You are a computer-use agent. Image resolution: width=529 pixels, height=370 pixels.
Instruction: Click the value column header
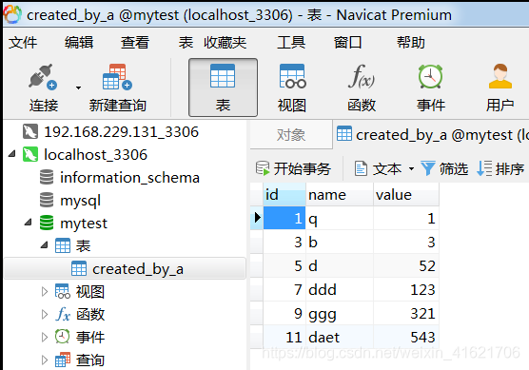406,195
